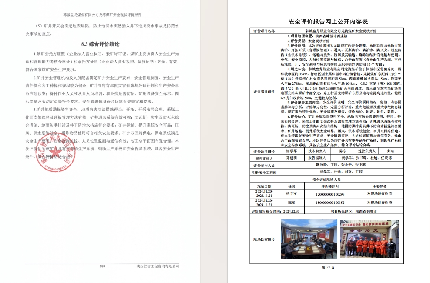This screenshot has width=430, height=283.
Task: Click the "评价项目简介" label cell
Action: 264,91
